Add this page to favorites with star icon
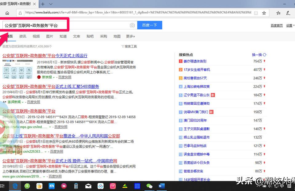 (264, 13)
